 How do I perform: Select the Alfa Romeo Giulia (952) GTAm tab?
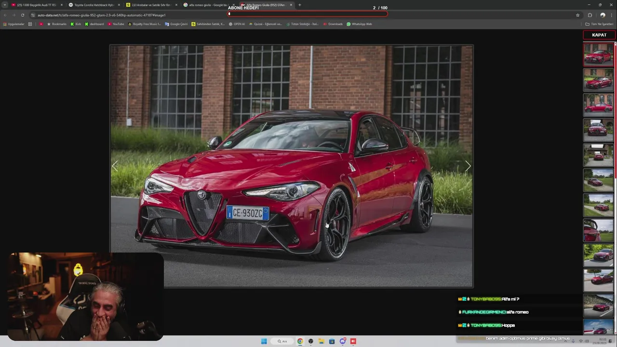[266, 5]
